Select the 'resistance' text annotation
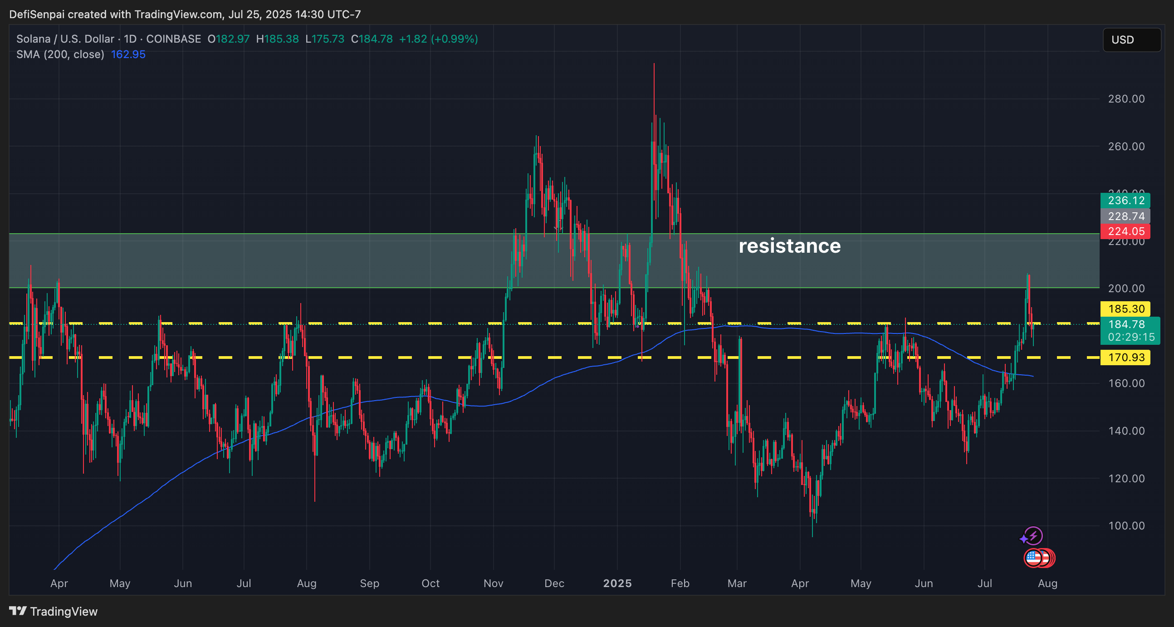This screenshot has height=627, width=1174. pos(789,246)
